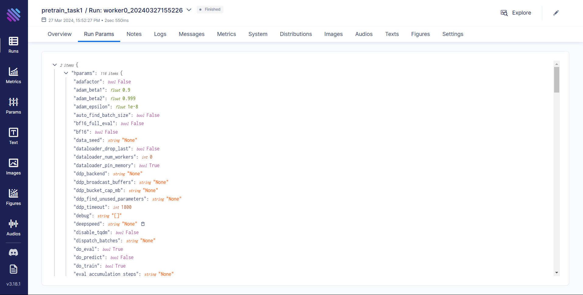Click the Aim logo in sidebar
583x295 pixels.
(x=13, y=15)
